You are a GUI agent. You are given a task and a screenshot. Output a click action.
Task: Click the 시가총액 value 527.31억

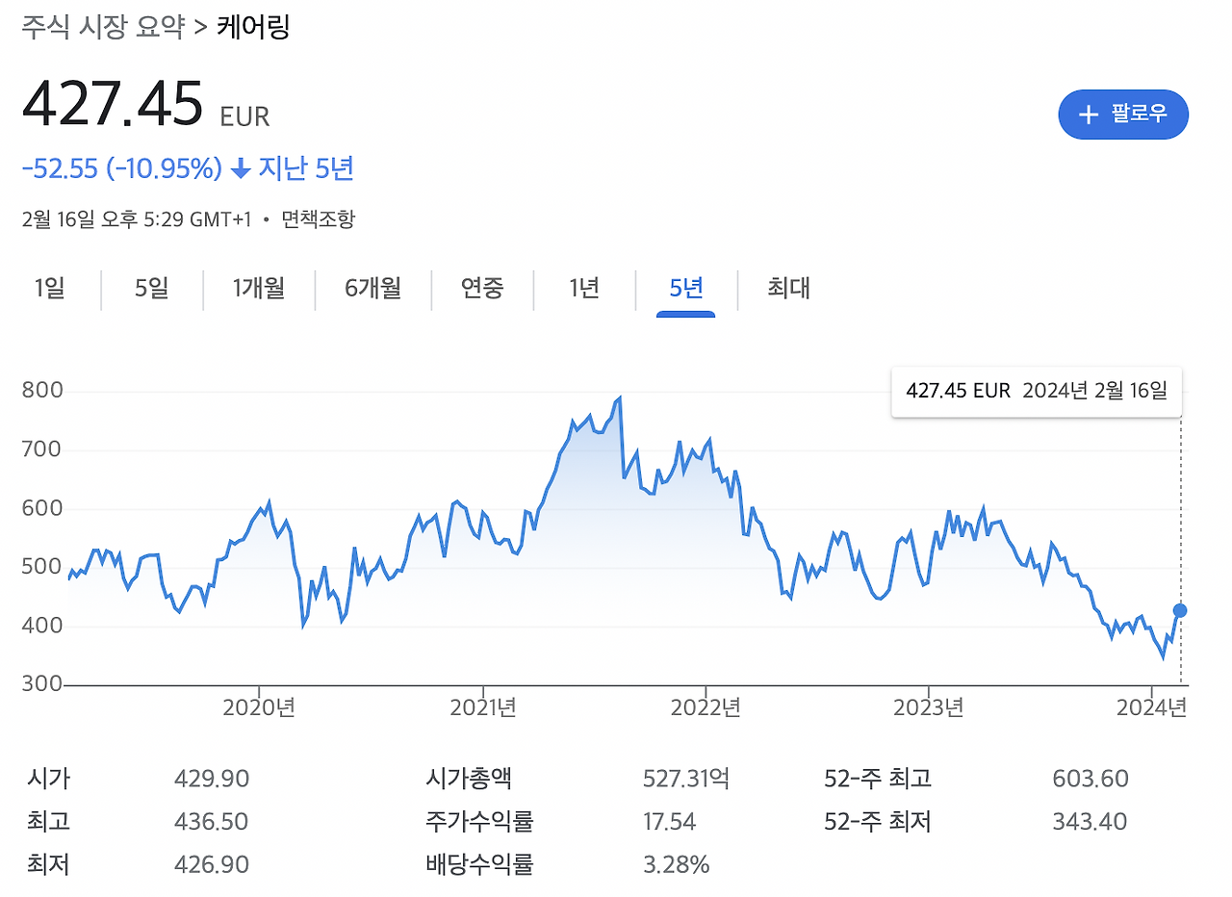pos(685,778)
